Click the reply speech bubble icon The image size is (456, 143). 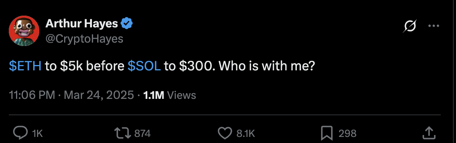[21, 133]
